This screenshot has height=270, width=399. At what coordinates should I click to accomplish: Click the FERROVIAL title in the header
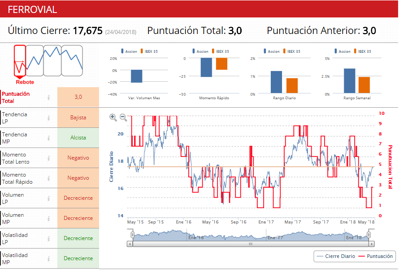coord(32,10)
